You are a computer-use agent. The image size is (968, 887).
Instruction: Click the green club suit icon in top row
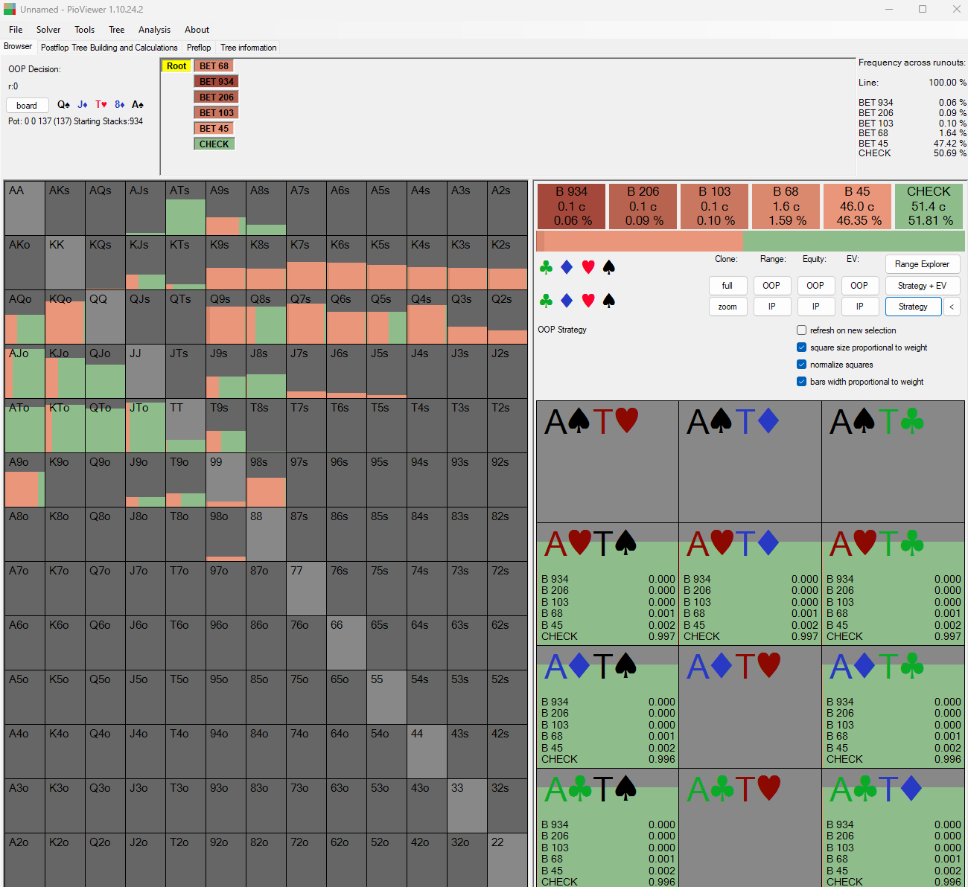pyautogui.click(x=546, y=267)
